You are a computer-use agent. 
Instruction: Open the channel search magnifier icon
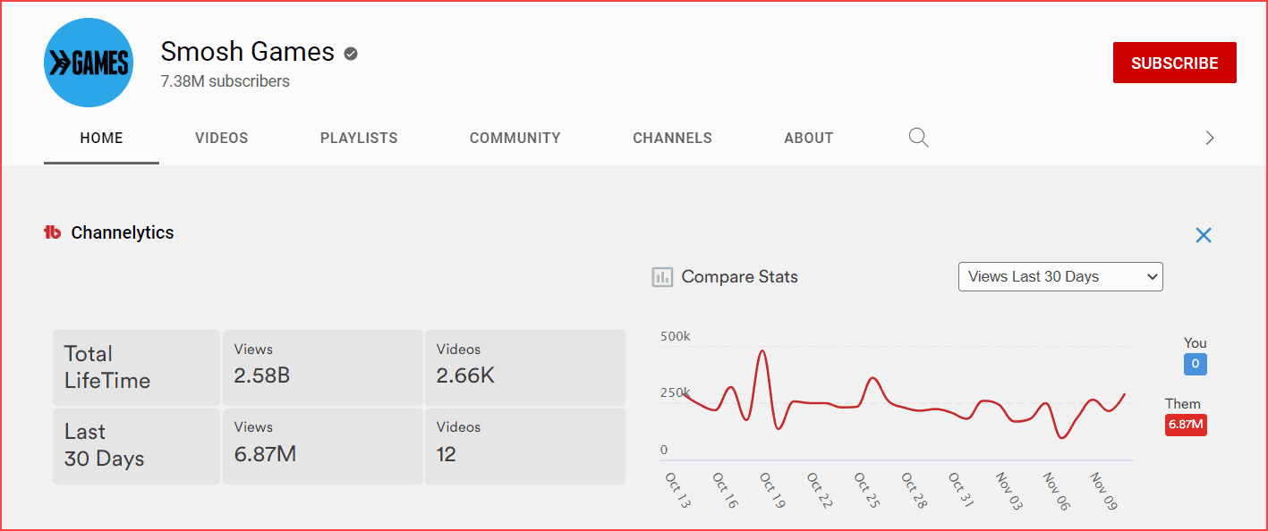coord(918,138)
